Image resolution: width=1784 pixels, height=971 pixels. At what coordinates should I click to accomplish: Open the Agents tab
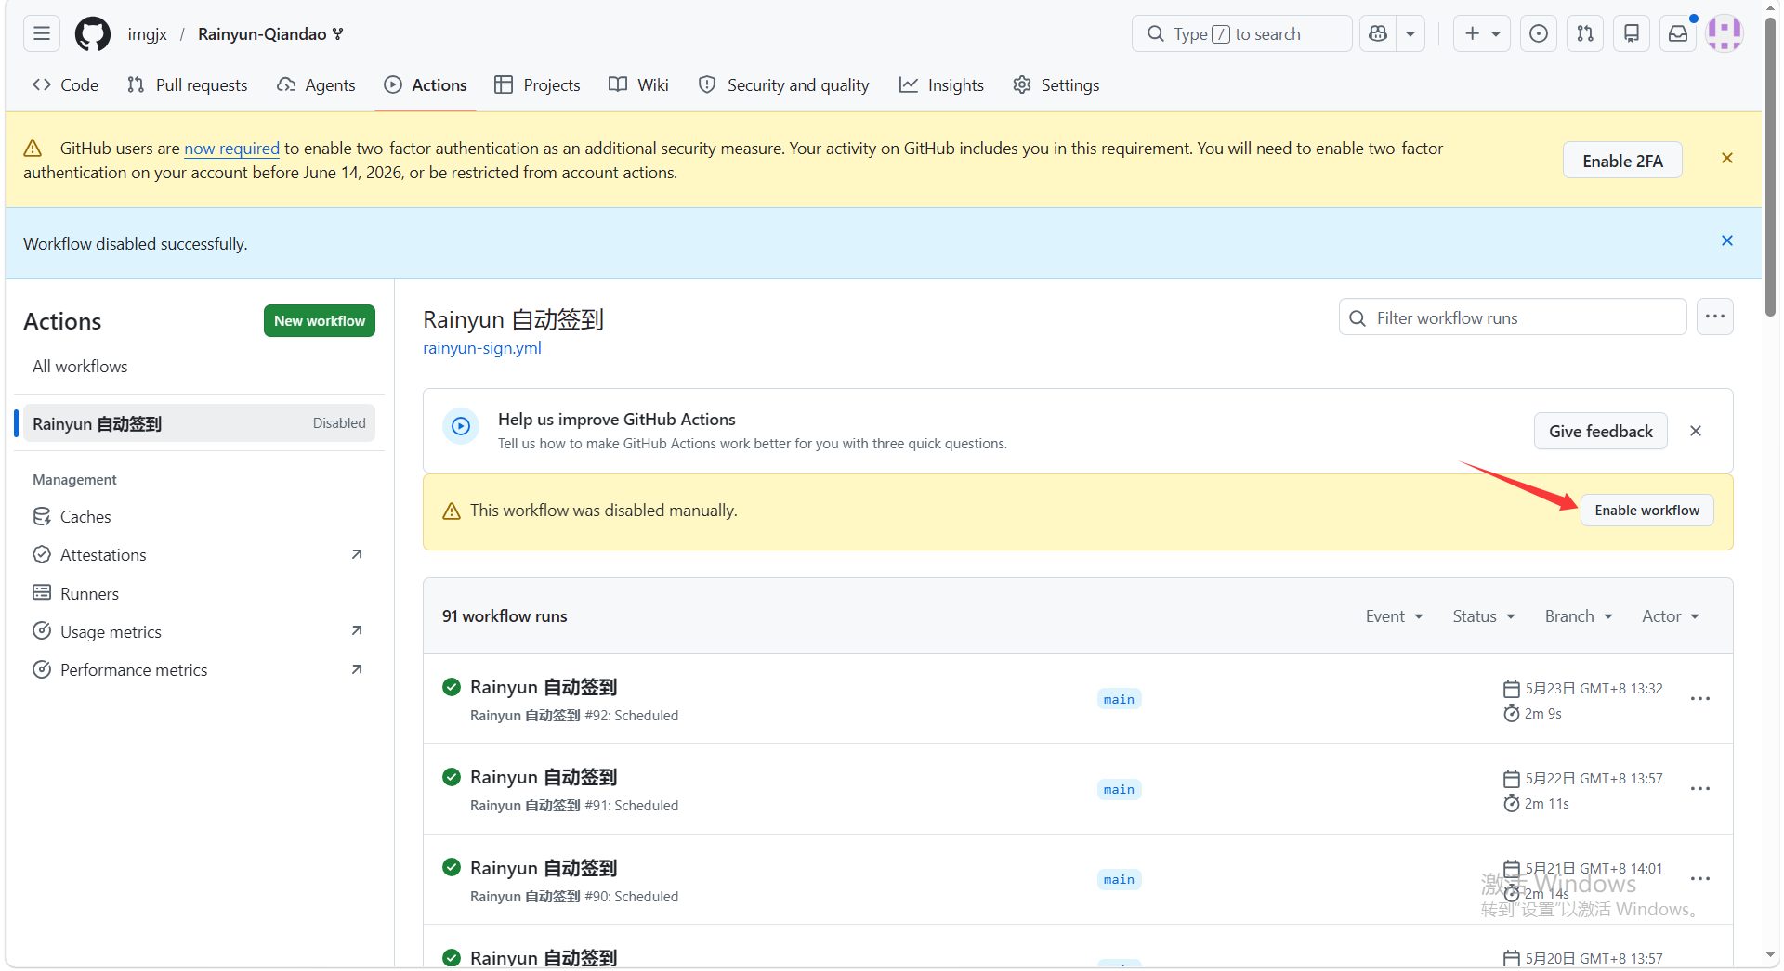click(x=316, y=85)
